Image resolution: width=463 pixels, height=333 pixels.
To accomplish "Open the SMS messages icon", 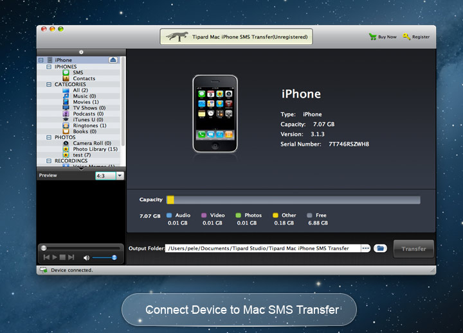I will coord(66,73).
